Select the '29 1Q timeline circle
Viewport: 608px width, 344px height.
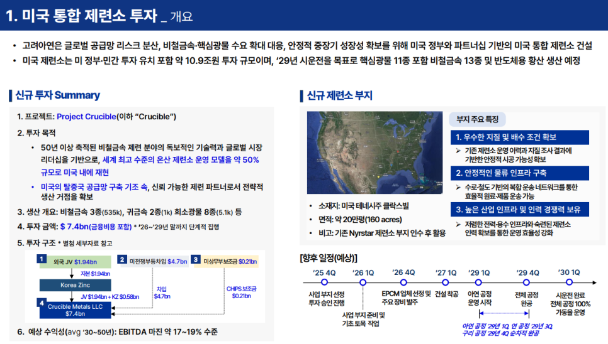pos(480,283)
